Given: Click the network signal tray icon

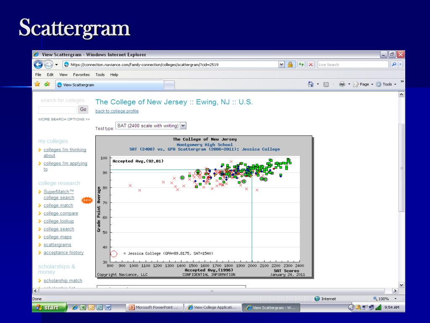Looking at the screenshot, I should click(378, 307).
